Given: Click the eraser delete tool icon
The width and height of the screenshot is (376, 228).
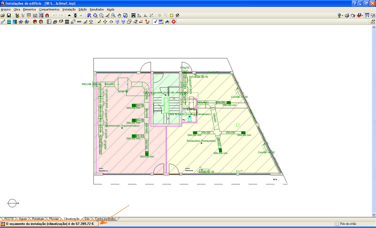Looking at the screenshot, I should point(135,22).
